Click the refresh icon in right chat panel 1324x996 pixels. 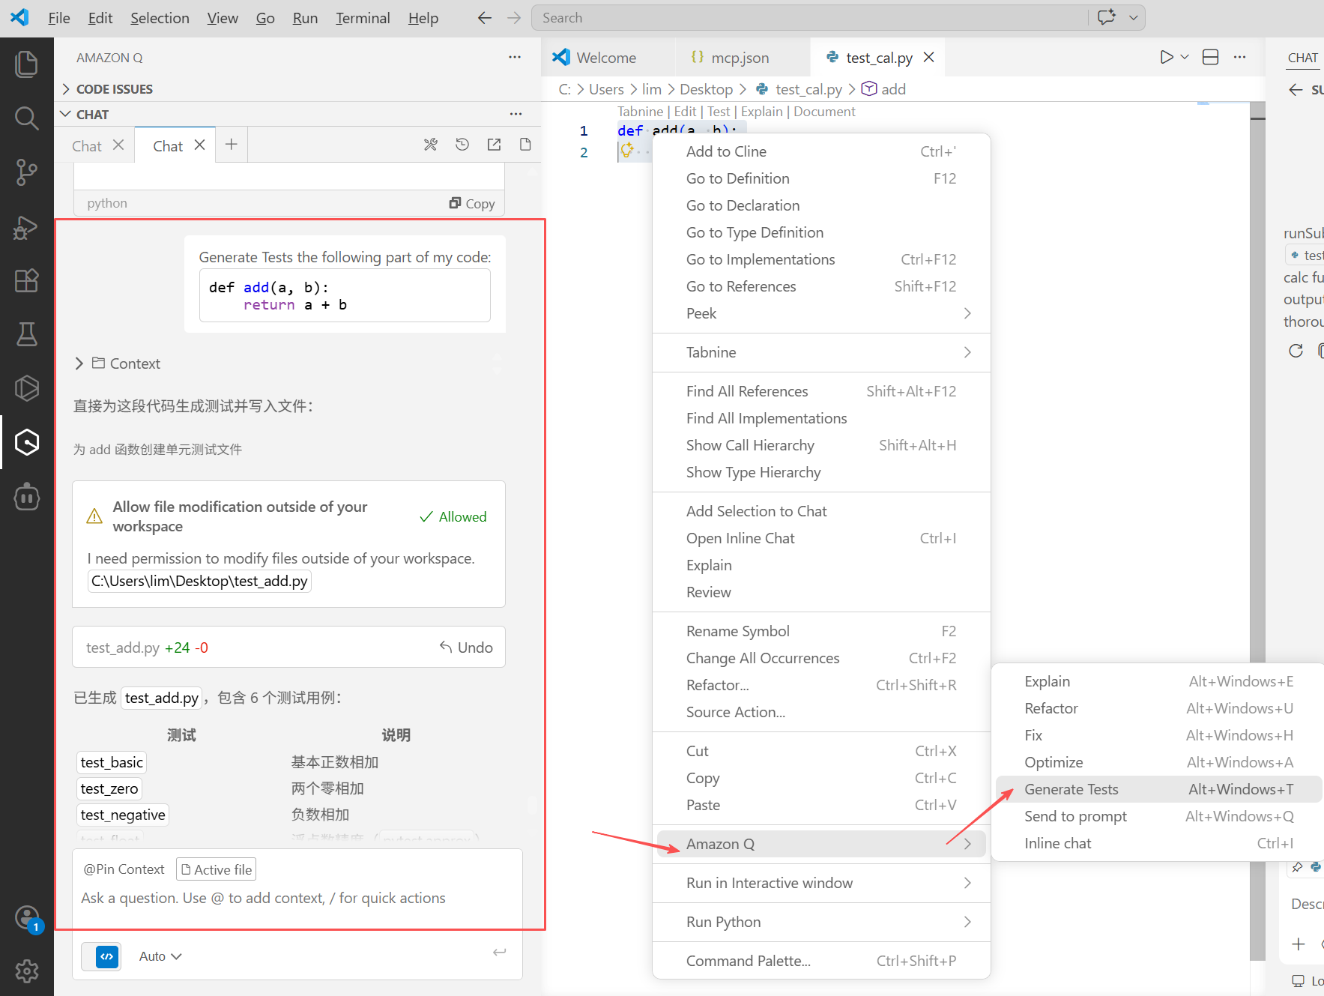click(1296, 351)
